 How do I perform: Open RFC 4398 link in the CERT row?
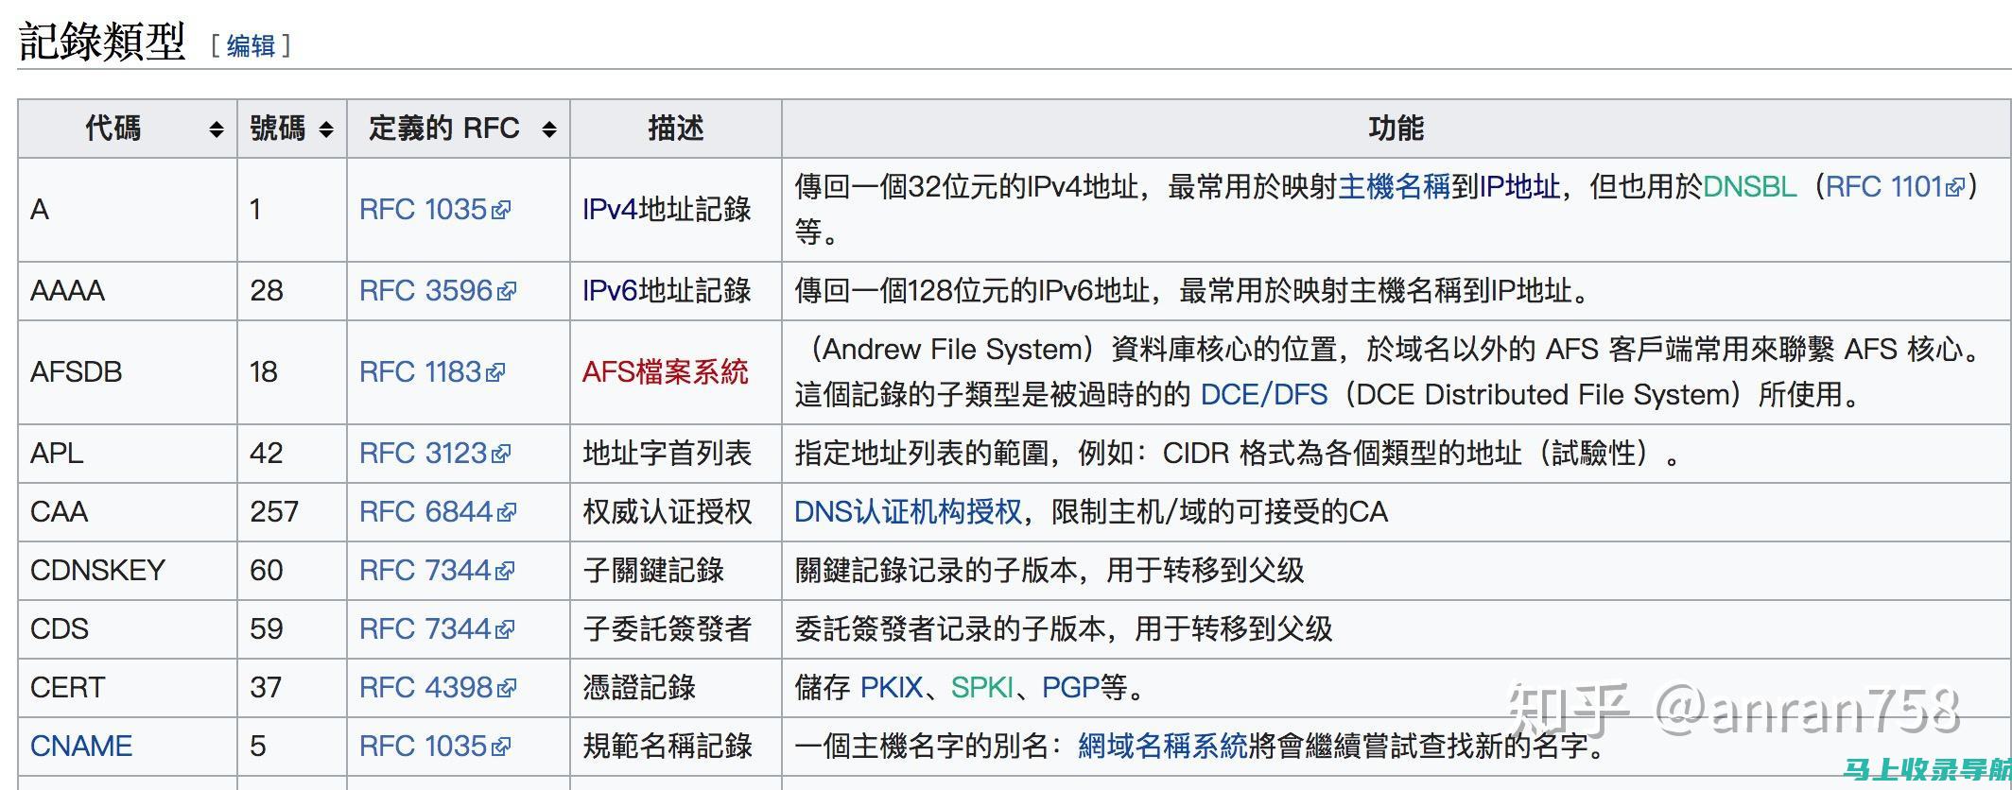tap(438, 687)
